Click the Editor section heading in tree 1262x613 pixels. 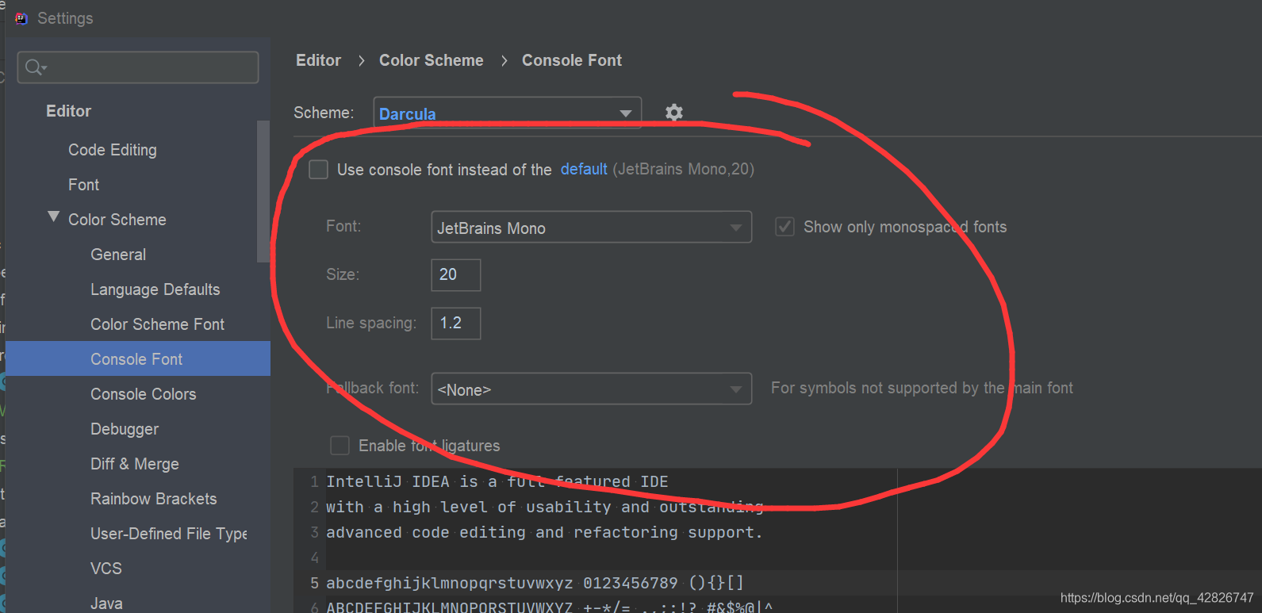68,111
